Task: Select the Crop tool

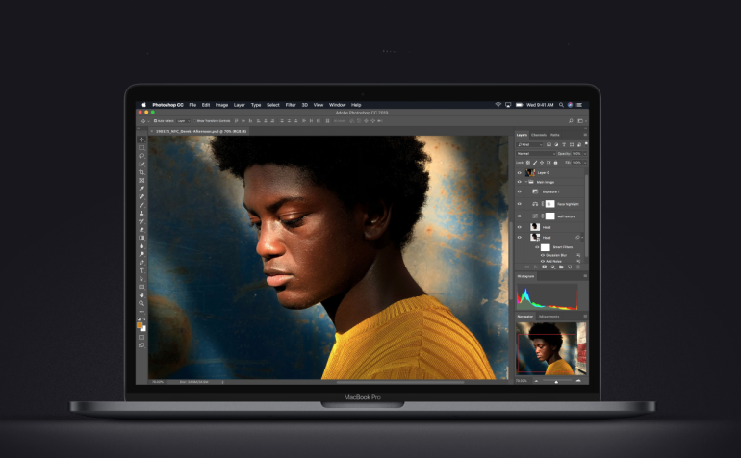Action: pos(141,172)
